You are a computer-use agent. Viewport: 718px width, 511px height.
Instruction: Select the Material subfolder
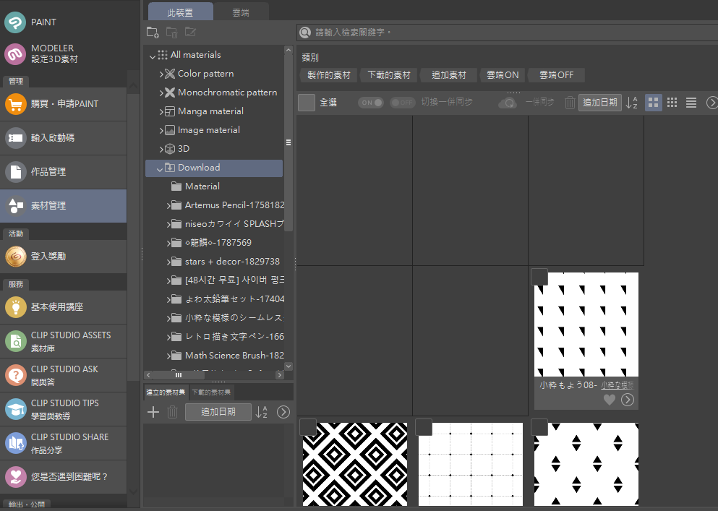point(202,186)
